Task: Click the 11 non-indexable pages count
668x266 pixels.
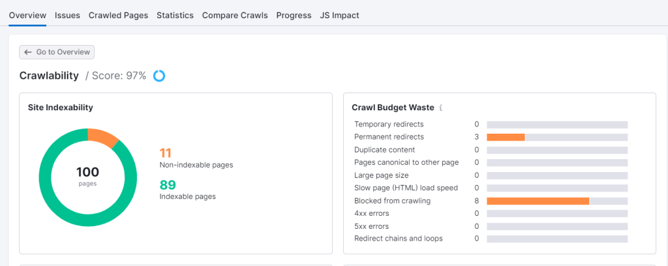Action: (x=166, y=153)
